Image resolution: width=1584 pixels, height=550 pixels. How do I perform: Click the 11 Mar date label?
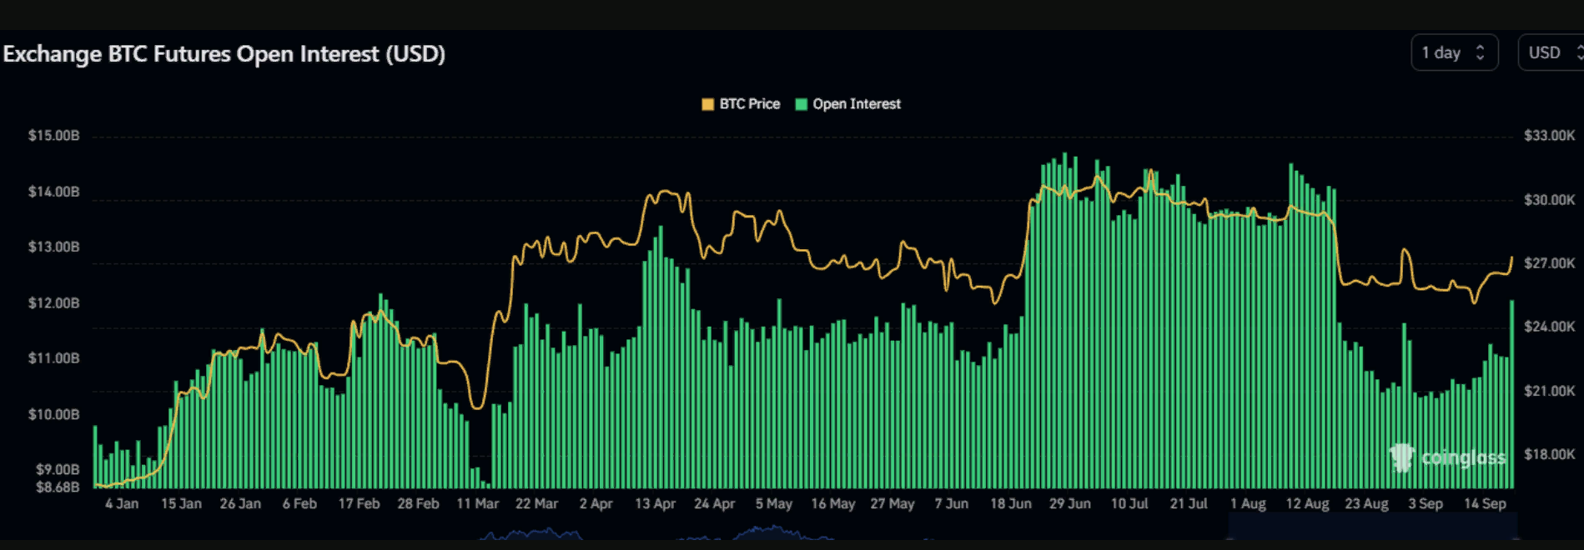[x=477, y=504]
